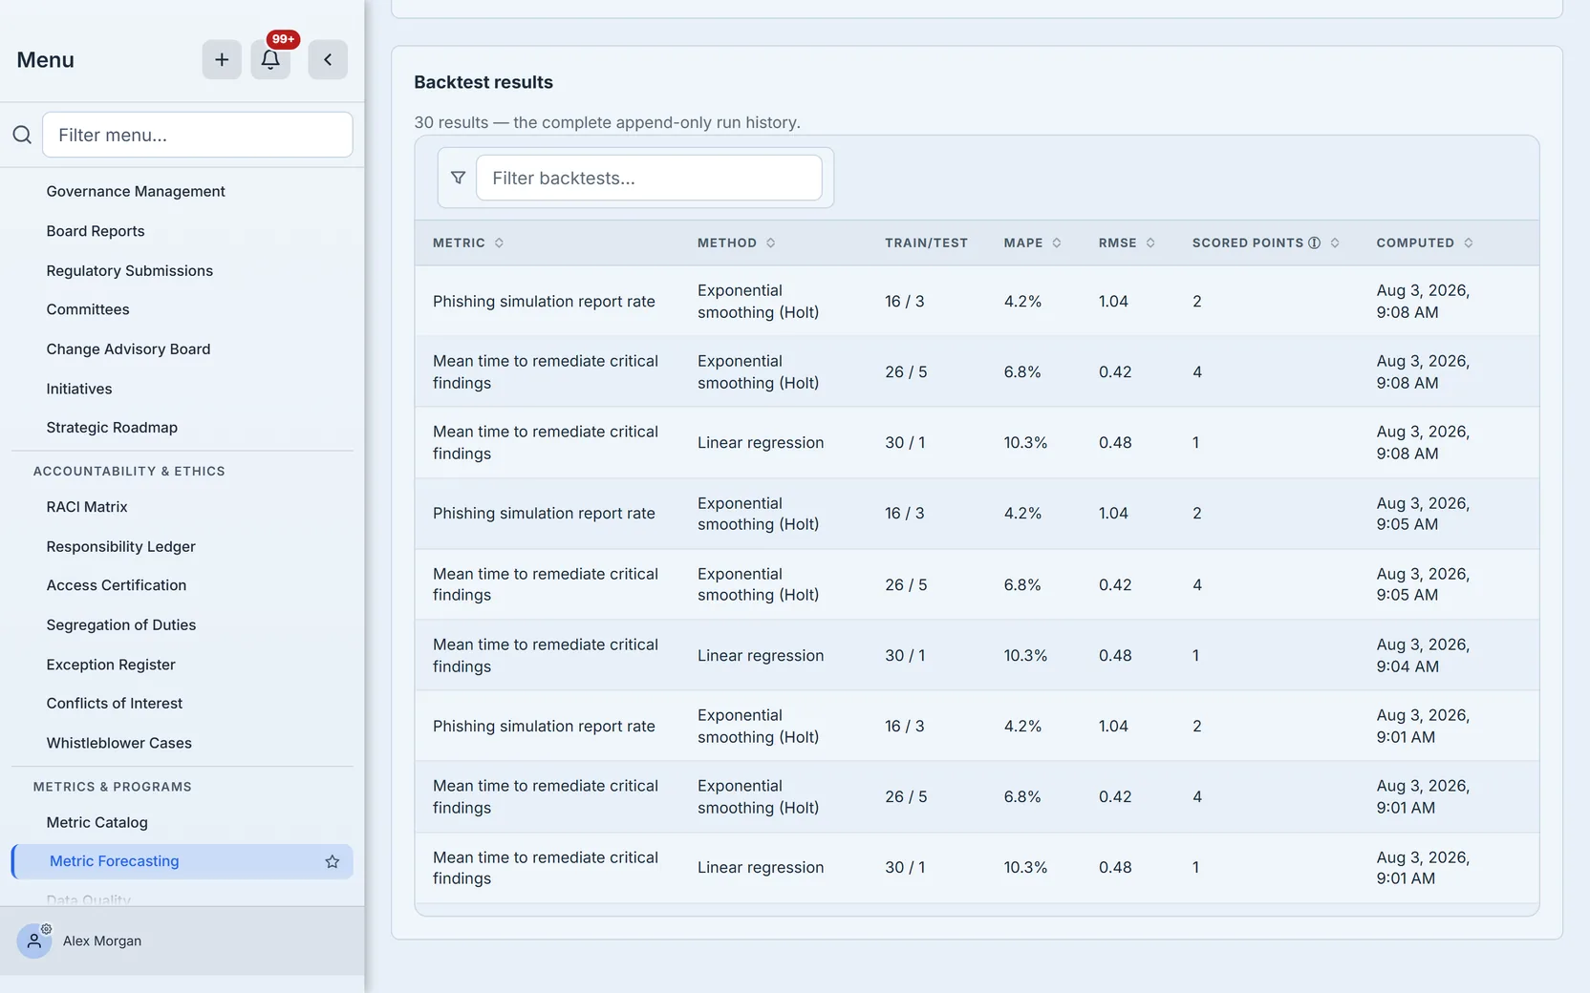
Task: Open Governance Management in the menu
Action: click(x=136, y=191)
